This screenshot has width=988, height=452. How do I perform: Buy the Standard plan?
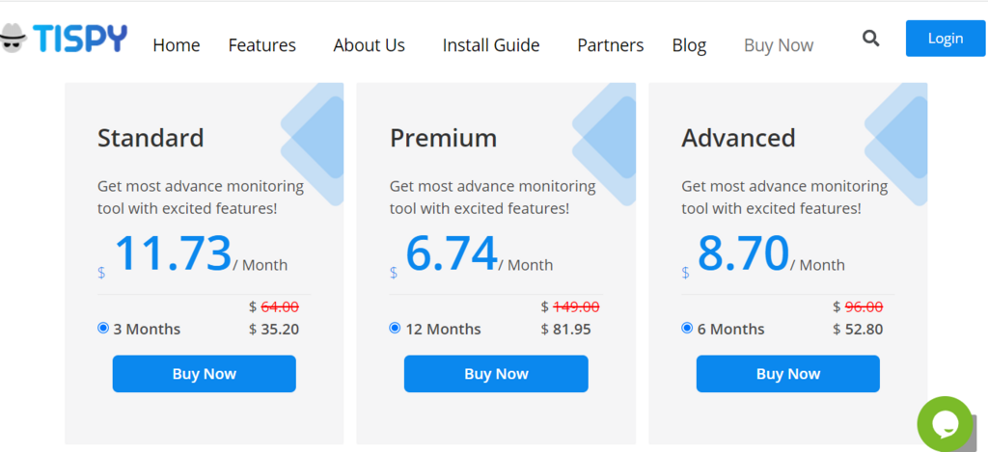pos(205,374)
